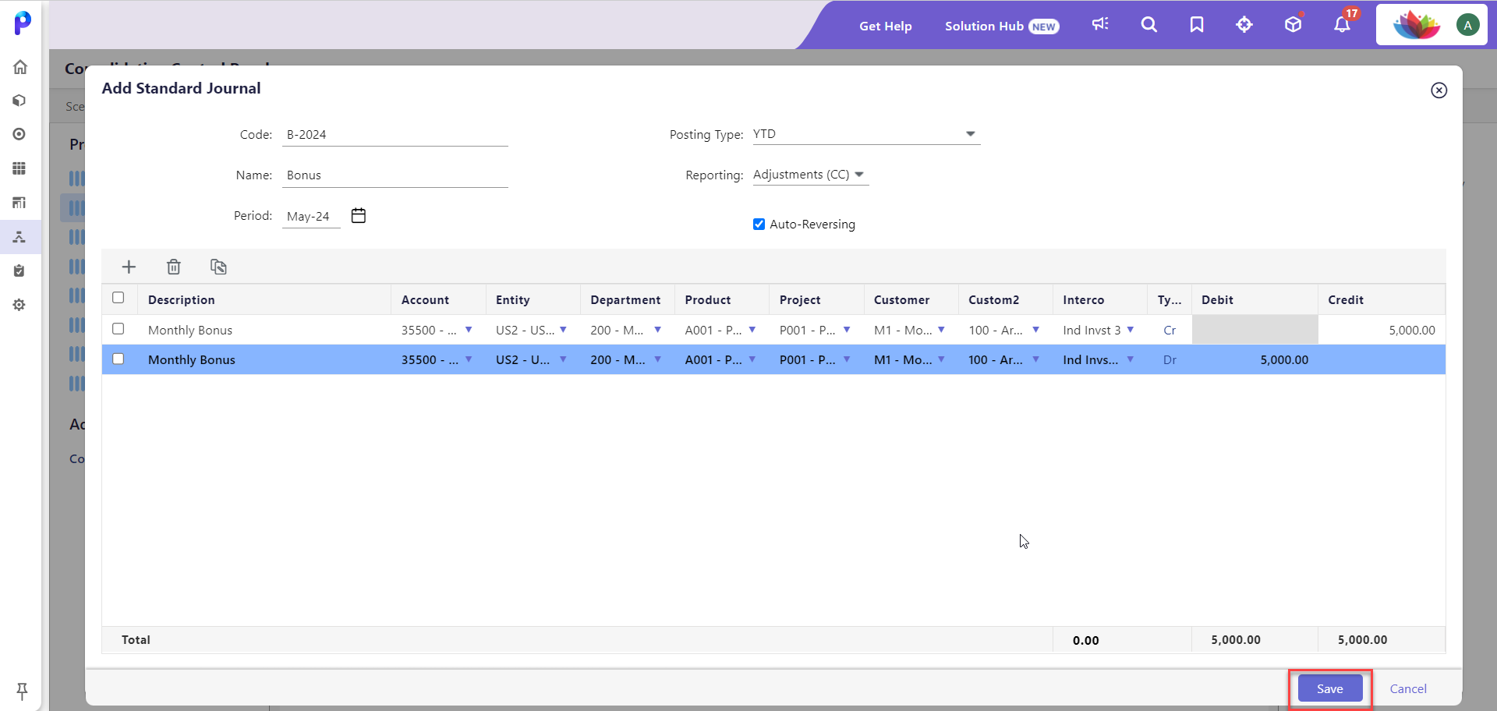The image size is (1497, 711).
Task: Open the user avatar A menu
Action: (1468, 25)
